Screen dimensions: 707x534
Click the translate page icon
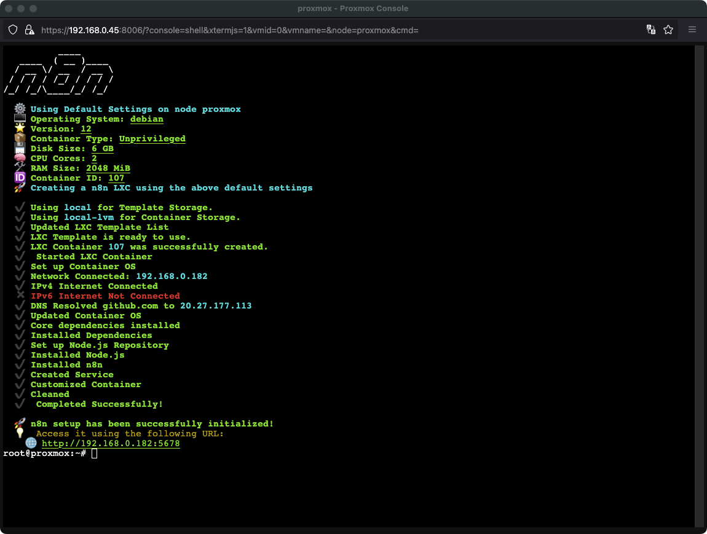[651, 29]
